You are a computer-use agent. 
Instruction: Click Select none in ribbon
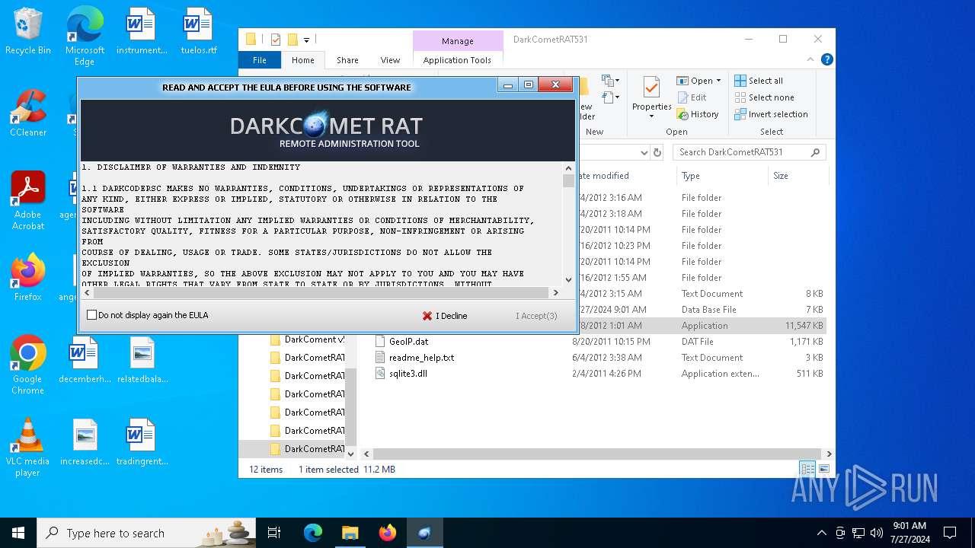764,97
